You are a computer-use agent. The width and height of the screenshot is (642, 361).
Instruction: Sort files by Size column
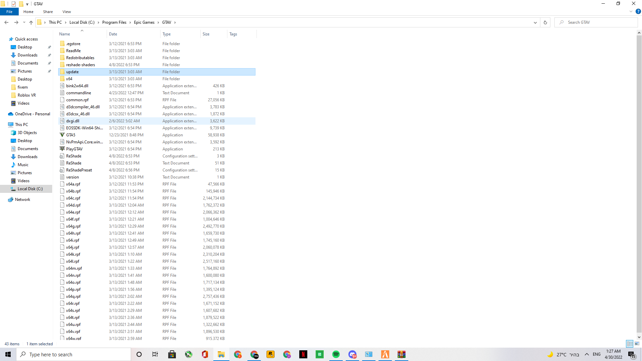(206, 34)
